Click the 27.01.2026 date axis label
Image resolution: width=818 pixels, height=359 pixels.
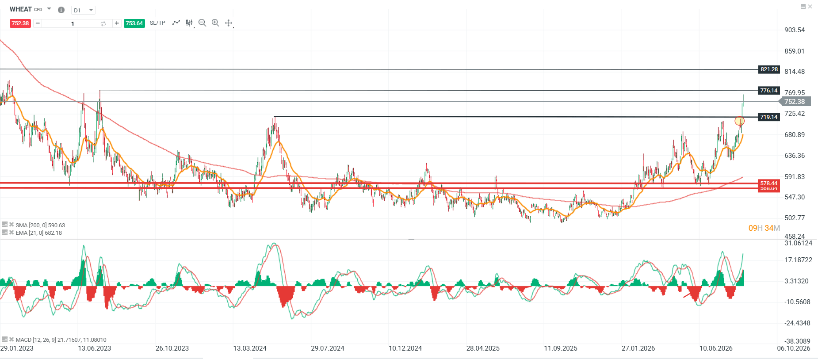pyautogui.click(x=638, y=348)
